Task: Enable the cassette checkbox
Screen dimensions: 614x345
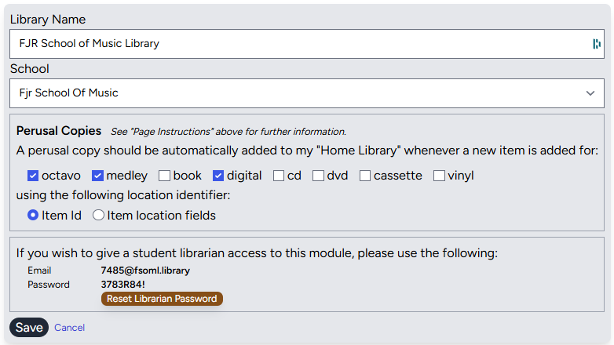Action: click(x=365, y=176)
